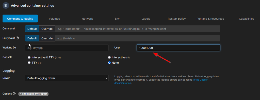Click the Command text input field
This screenshot has width=260, height=100.
pos(137,29)
